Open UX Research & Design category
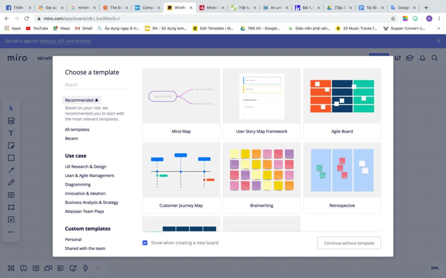The width and height of the screenshot is (446, 278). coord(86,166)
